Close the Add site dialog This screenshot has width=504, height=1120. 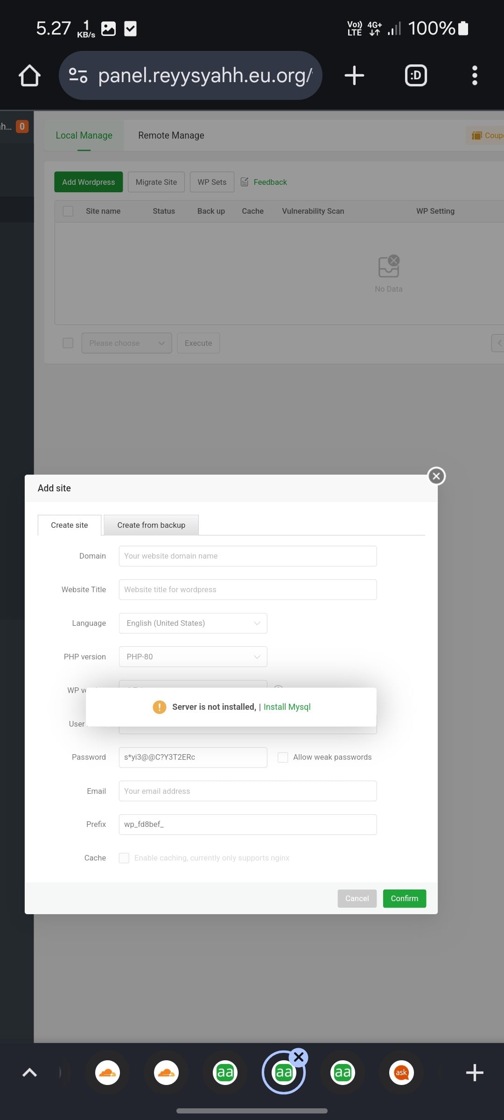tap(436, 476)
